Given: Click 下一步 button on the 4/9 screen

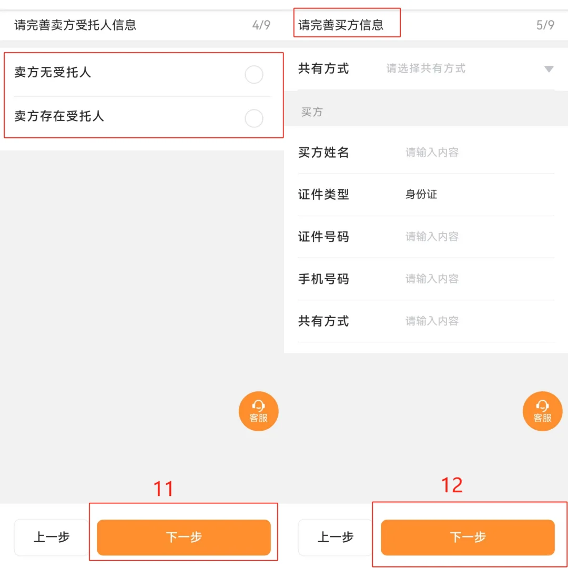Looking at the screenshot, I should (184, 537).
